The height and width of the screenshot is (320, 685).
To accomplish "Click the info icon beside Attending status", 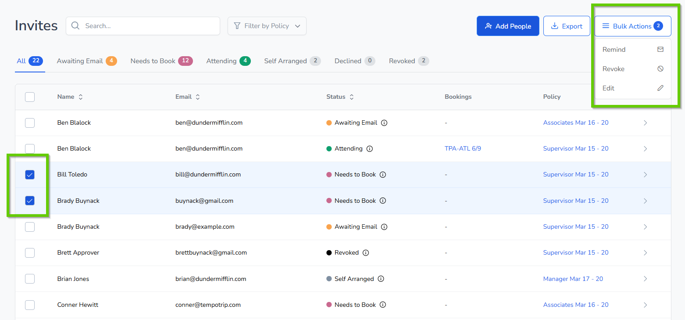I will point(369,149).
